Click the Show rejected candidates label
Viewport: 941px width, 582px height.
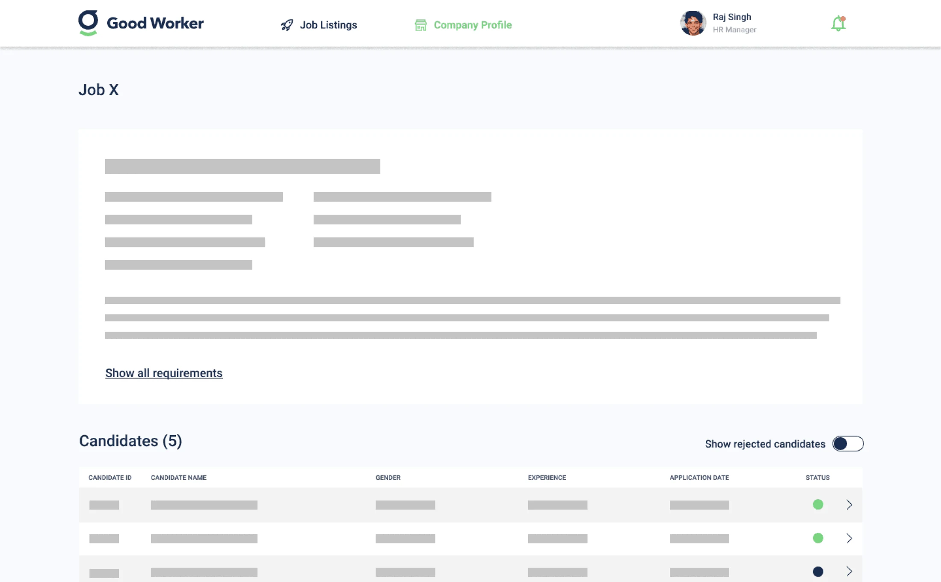(765, 444)
